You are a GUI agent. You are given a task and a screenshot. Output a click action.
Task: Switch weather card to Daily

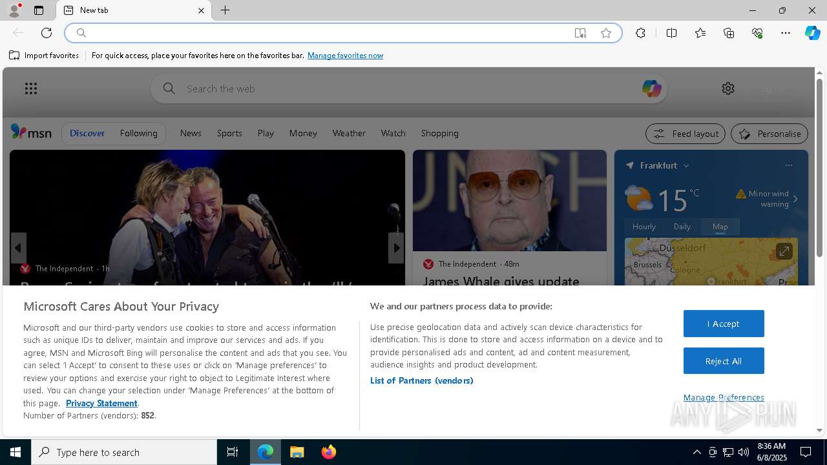click(x=682, y=227)
